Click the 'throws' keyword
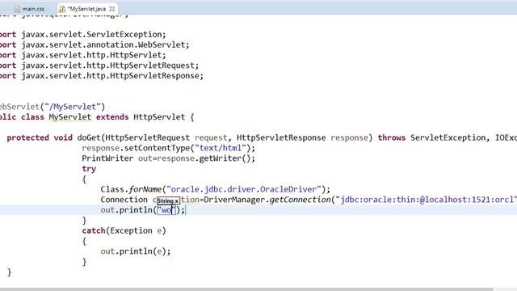This screenshot has height=291, width=517. (x=391, y=137)
